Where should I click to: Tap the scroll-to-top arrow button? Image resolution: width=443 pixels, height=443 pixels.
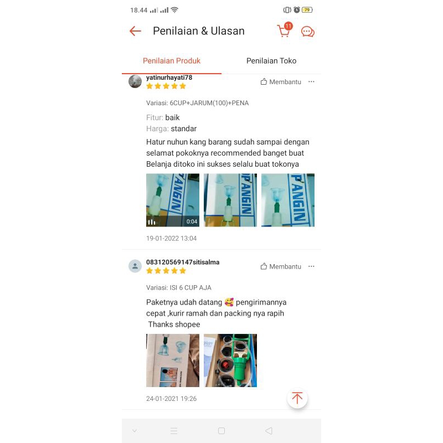297,398
